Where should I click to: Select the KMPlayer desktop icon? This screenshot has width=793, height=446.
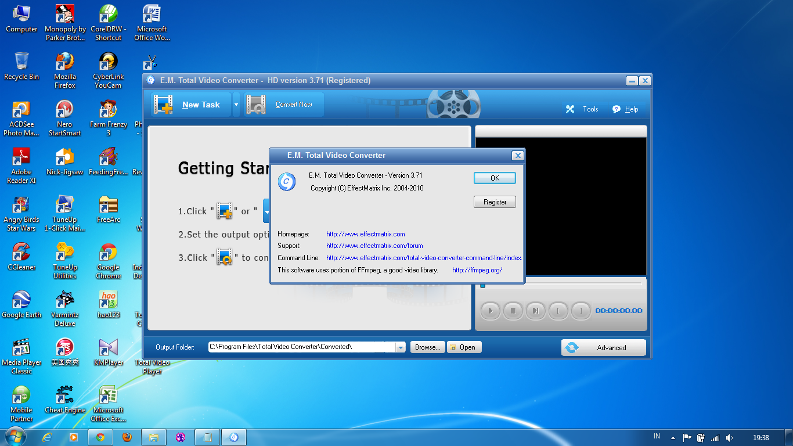109,352
